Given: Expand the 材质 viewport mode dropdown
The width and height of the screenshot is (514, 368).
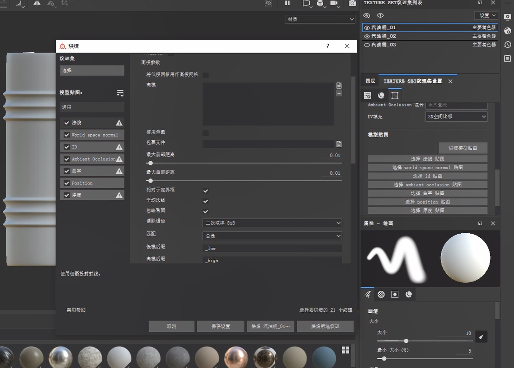Looking at the screenshot, I should 320,19.
